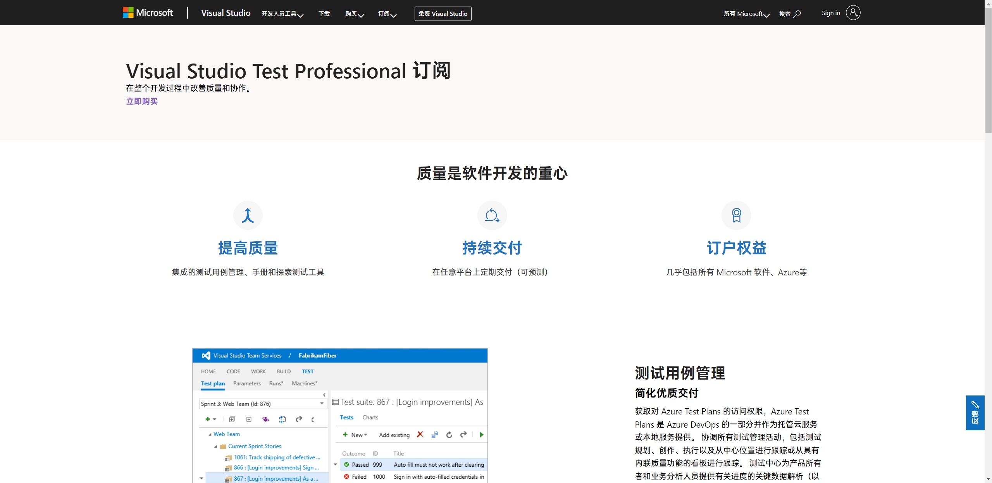Expand the 订阅 dropdown menu
This screenshot has width=992, height=483.
point(387,14)
